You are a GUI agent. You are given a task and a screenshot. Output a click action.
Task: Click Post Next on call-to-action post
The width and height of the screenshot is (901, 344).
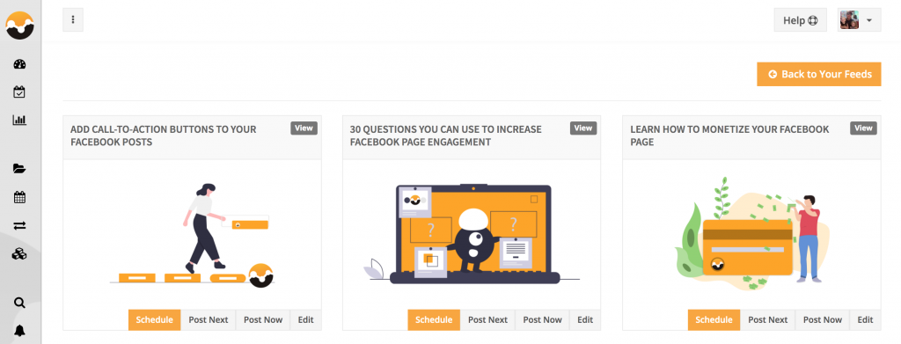[x=208, y=320]
